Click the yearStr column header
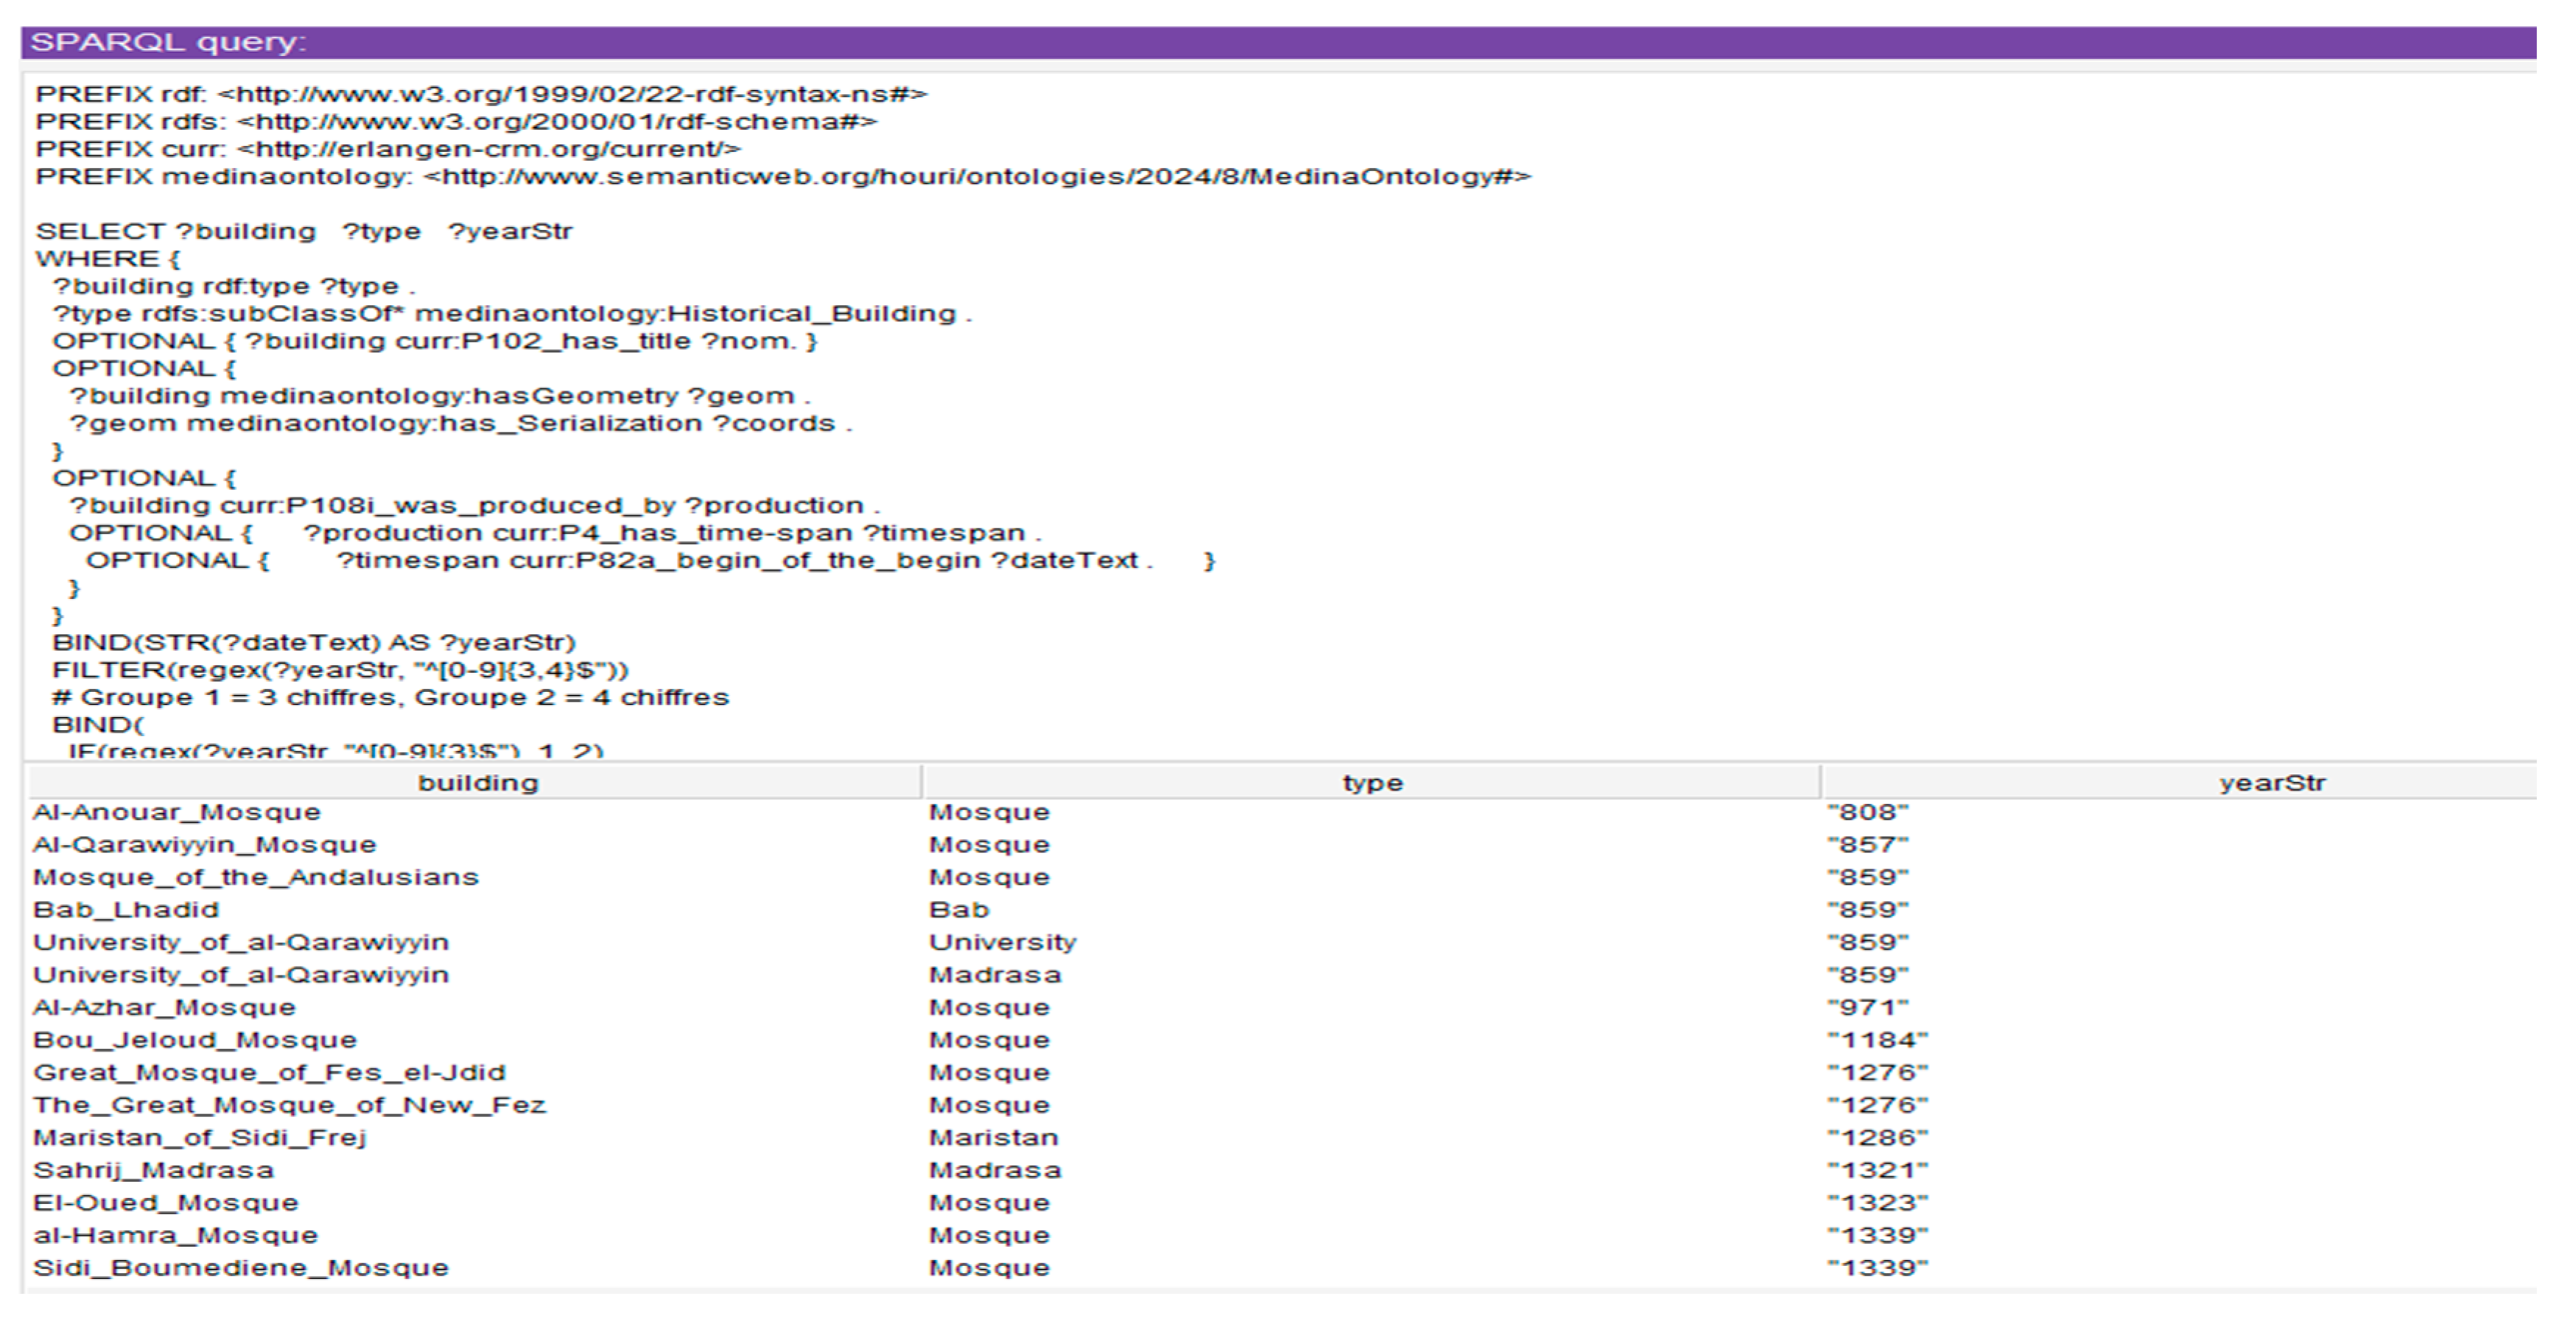Viewport: 2576px width, 1327px height. (x=2271, y=783)
